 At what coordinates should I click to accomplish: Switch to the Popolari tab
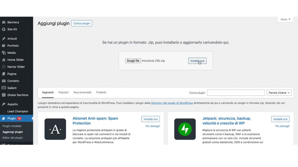pos(63,92)
